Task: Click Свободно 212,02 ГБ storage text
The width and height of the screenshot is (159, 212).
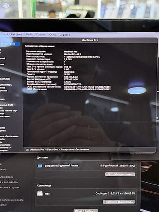Action: tap(115, 194)
